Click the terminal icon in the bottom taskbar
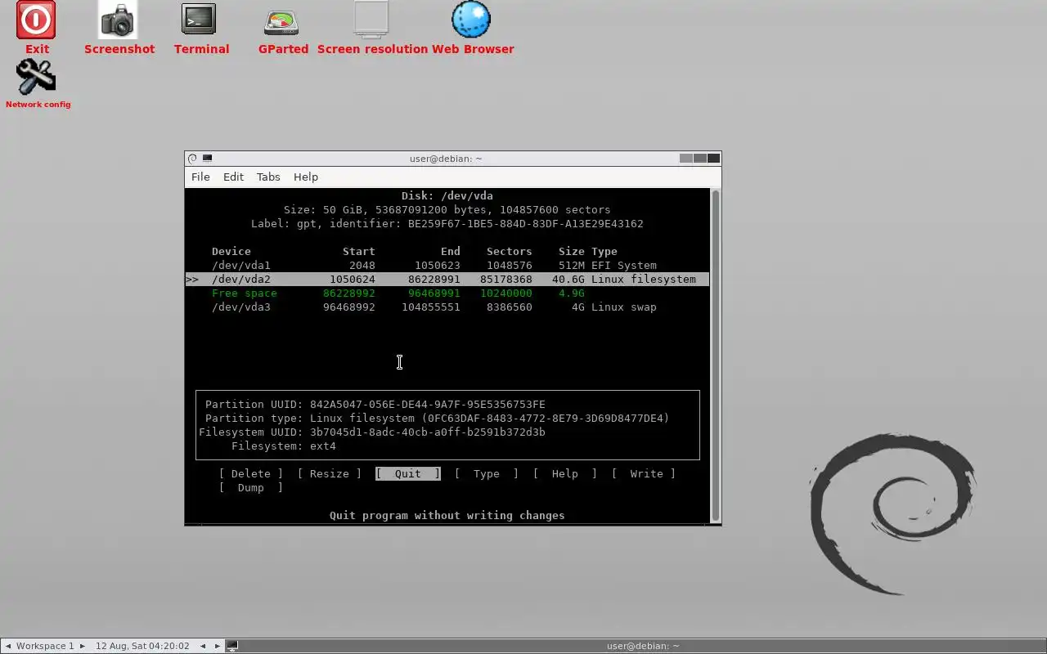Image resolution: width=1047 pixels, height=654 pixels. [232, 646]
